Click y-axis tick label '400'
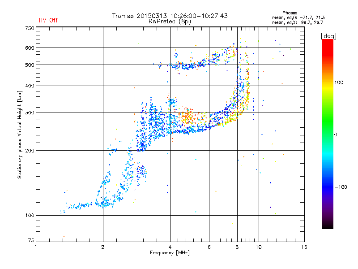The image size is (358, 269). tap(30, 86)
